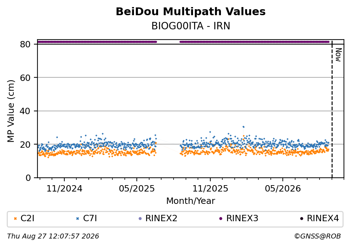Click the black RINEX4 legend dot
This screenshot has width=351, height=247.
[x=302, y=219]
